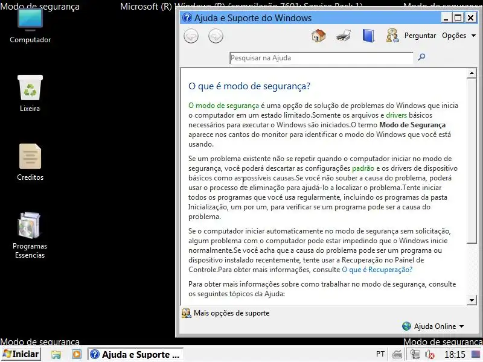The height and width of the screenshot is (362, 483).
Task: Print the current help topic
Action: click(x=344, y=36)
